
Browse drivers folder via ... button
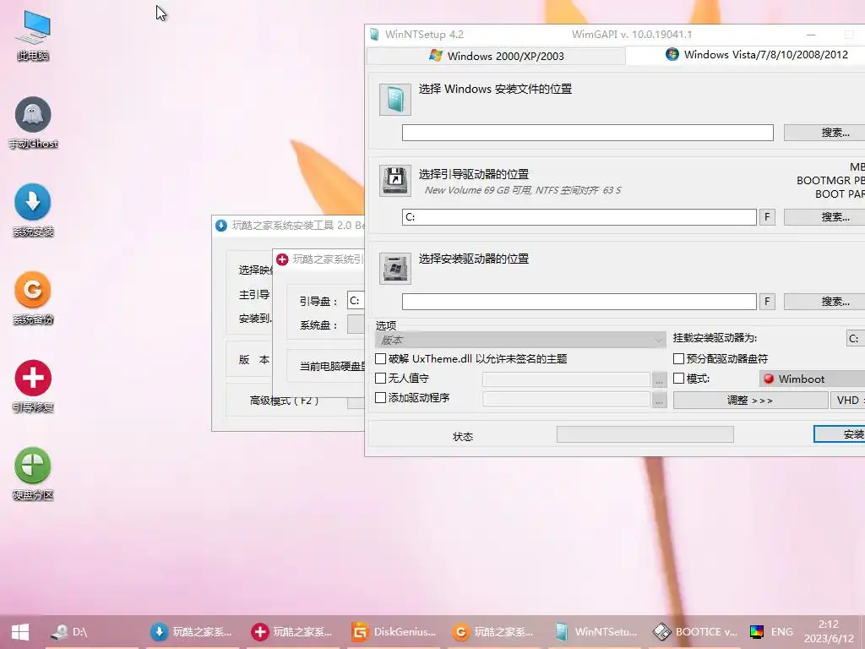click(x=659, y=400)
